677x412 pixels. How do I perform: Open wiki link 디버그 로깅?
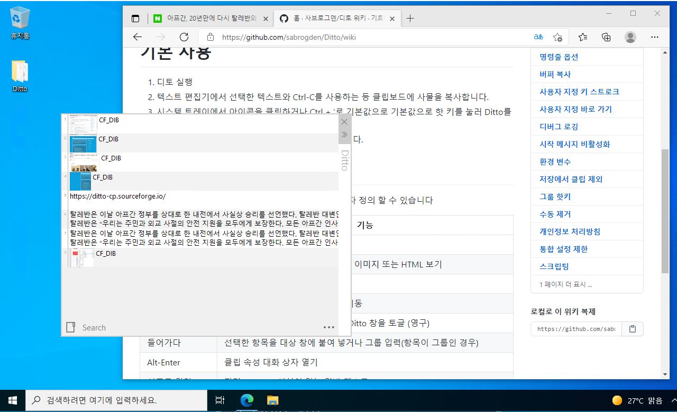point(559,127)
